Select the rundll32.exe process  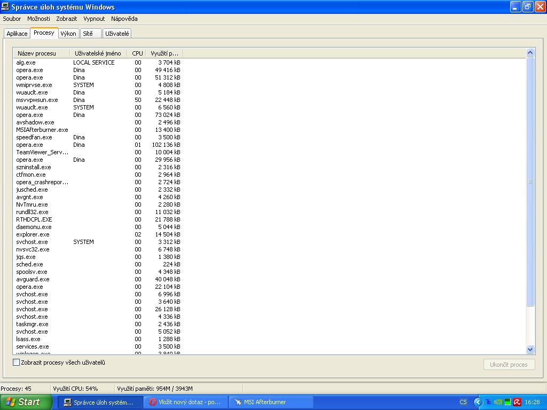click(x=98, y=212)
